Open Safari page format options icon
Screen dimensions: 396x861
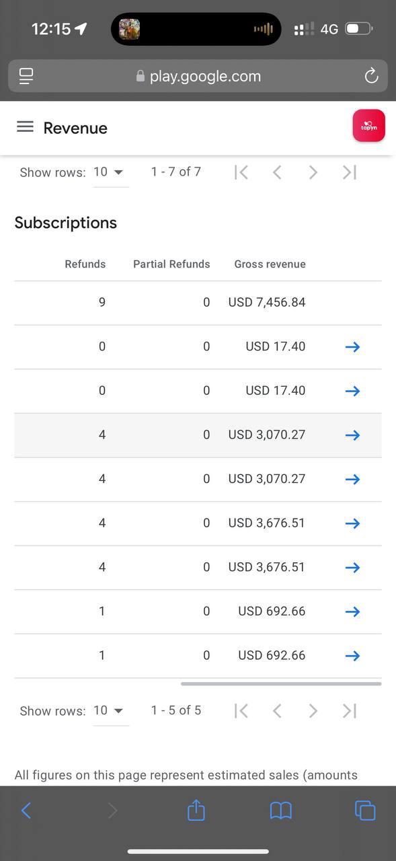tap(26, 76)
